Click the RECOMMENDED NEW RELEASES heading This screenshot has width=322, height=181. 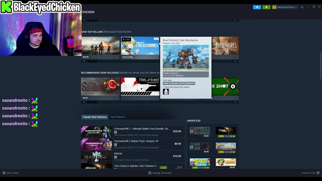coord(100,73)
